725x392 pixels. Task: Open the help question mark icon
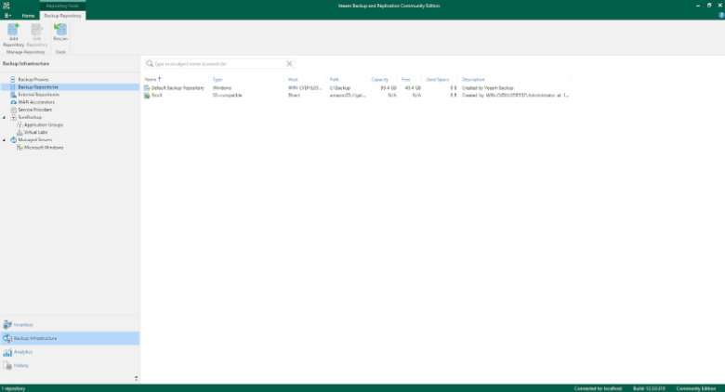click(x=721, y=15)
